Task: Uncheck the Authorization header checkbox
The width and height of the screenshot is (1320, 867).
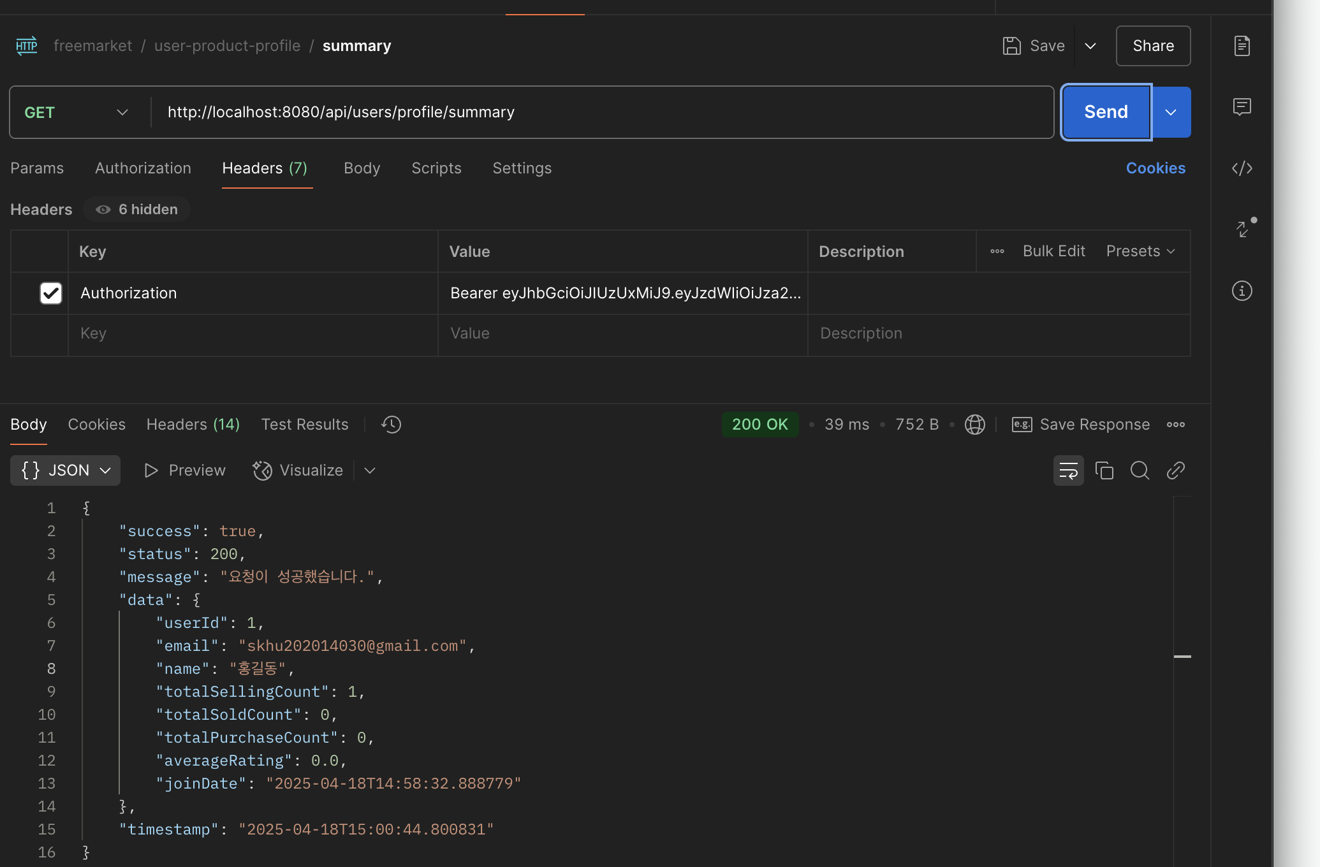Action: [x=51, y=293]
